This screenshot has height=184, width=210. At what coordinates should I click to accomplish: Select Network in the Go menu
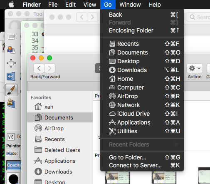pos(142,105)
